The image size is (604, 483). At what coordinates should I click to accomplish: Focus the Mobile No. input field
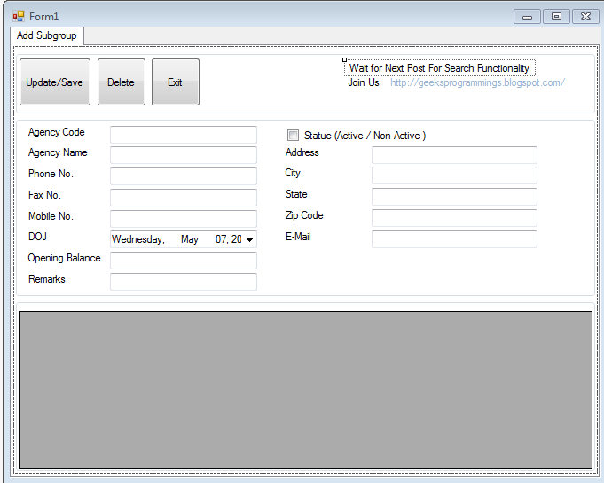pyautogui.click(x=184, y=219)
